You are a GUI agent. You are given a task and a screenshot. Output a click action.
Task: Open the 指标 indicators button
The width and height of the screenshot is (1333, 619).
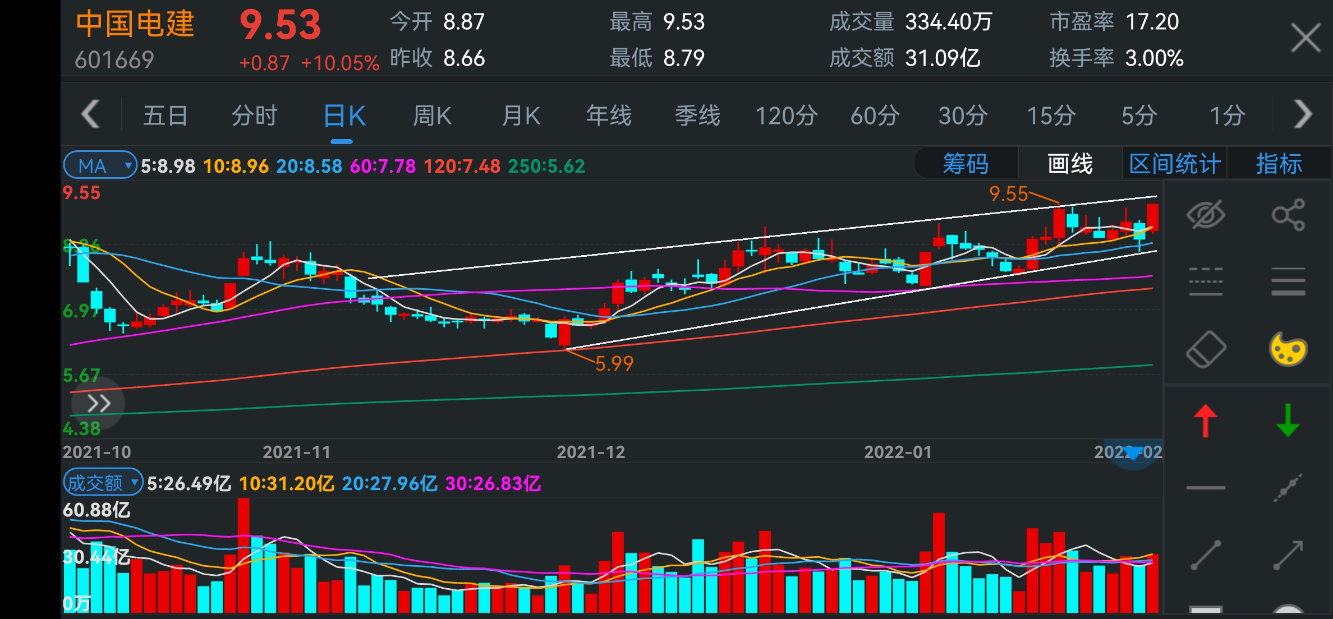coord(1279,164)
